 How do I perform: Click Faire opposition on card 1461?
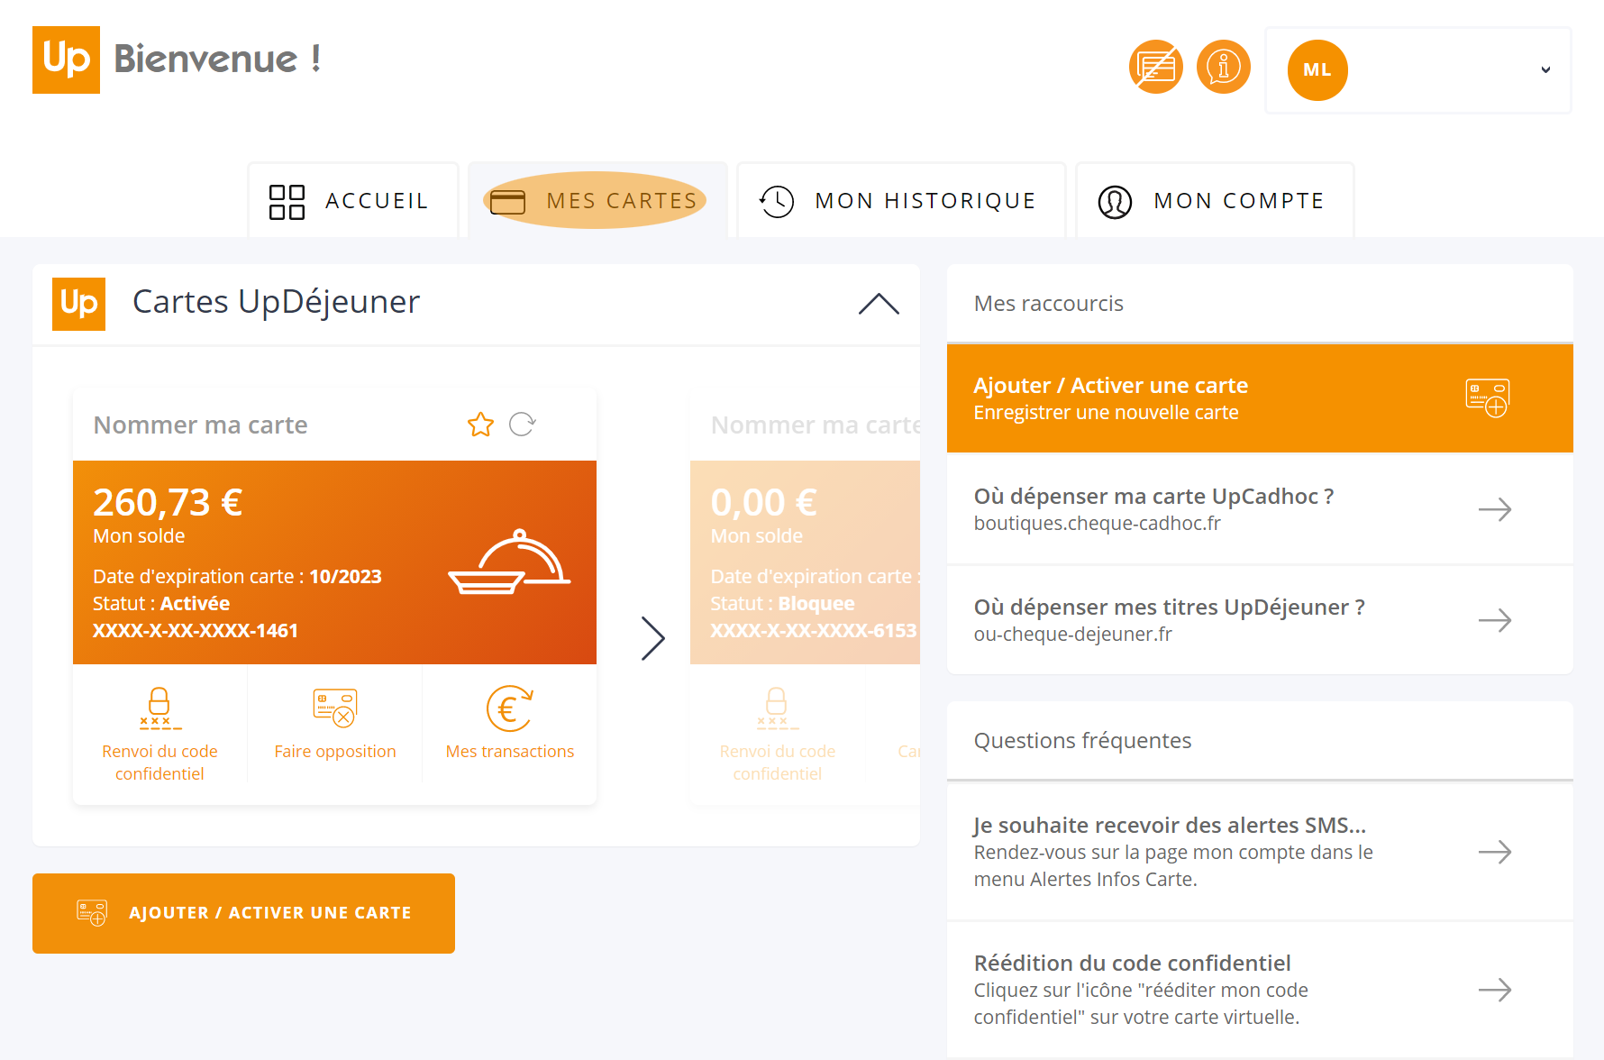335,724
